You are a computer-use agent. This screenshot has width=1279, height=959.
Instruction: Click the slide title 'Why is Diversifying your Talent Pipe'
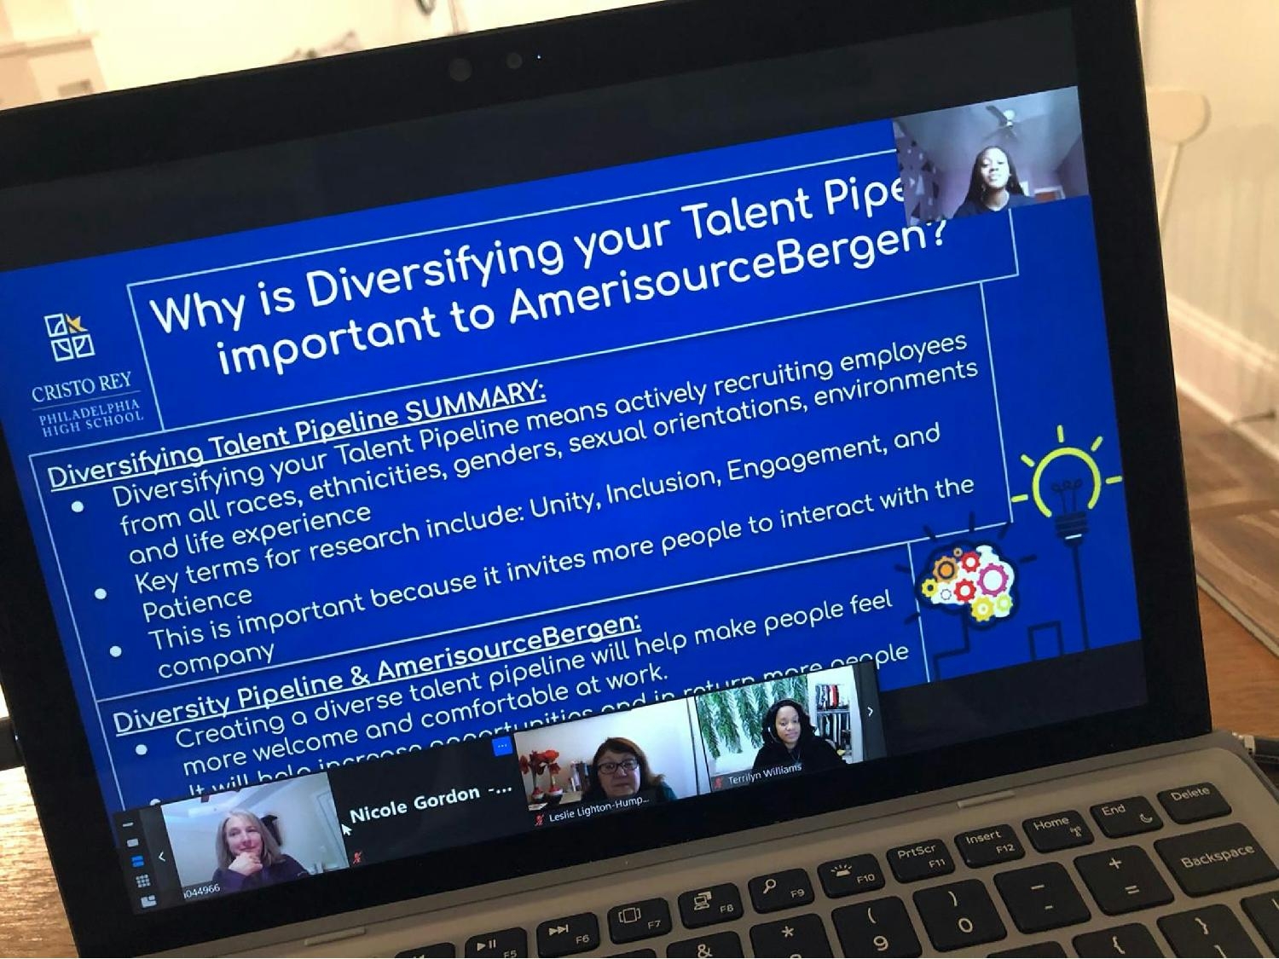(529, 256)
